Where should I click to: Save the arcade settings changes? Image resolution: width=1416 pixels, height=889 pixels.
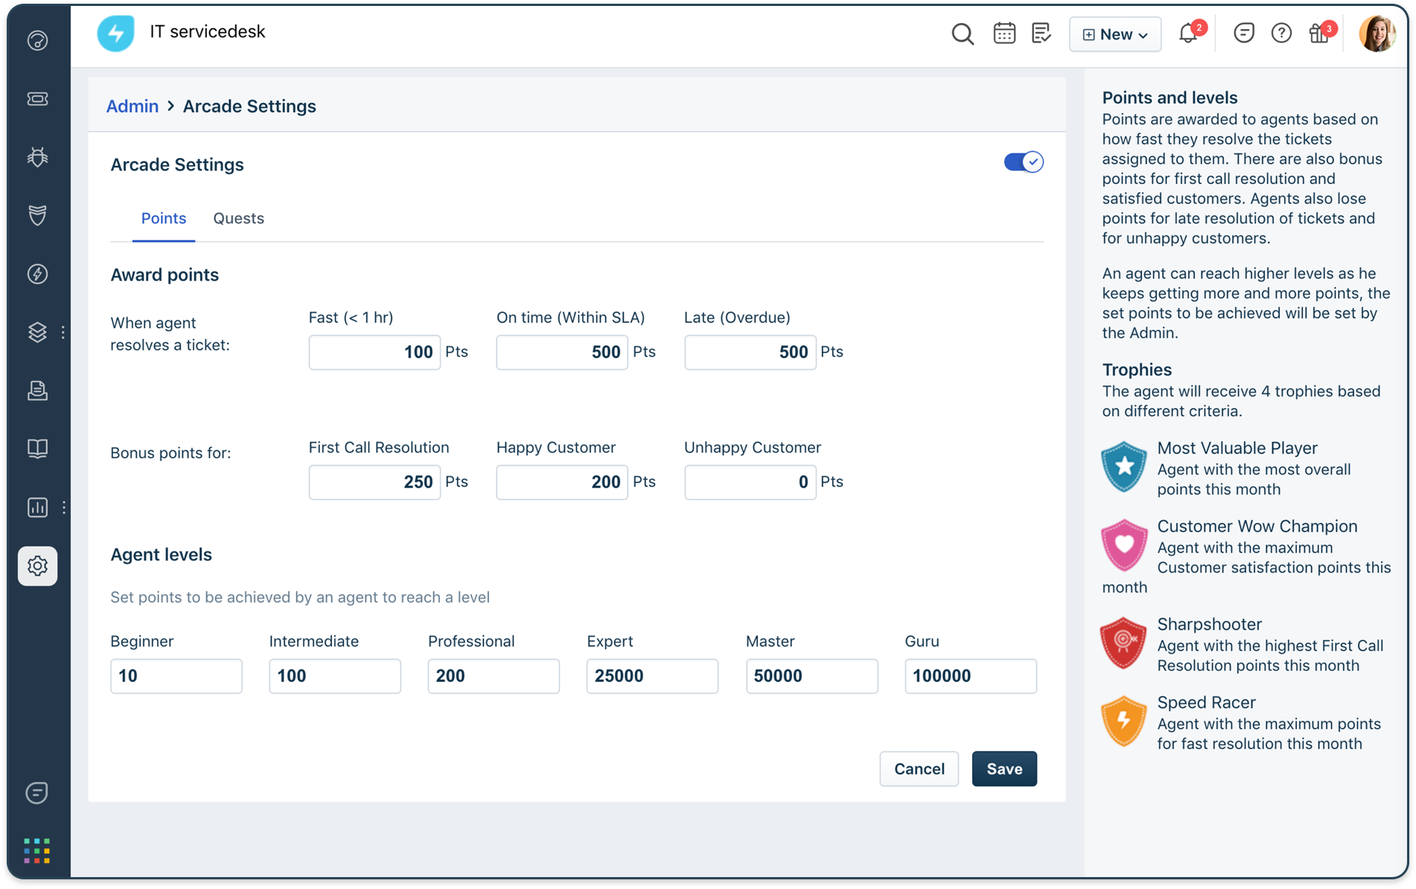(x=1004, y=768)
